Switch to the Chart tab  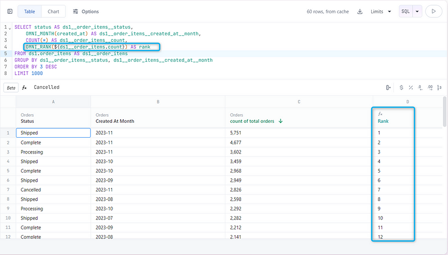(53, 11)
